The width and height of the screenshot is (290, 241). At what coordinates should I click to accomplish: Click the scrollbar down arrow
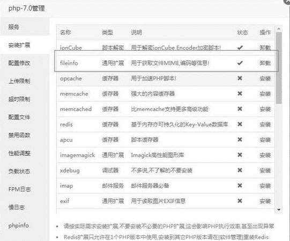(279, 209)
